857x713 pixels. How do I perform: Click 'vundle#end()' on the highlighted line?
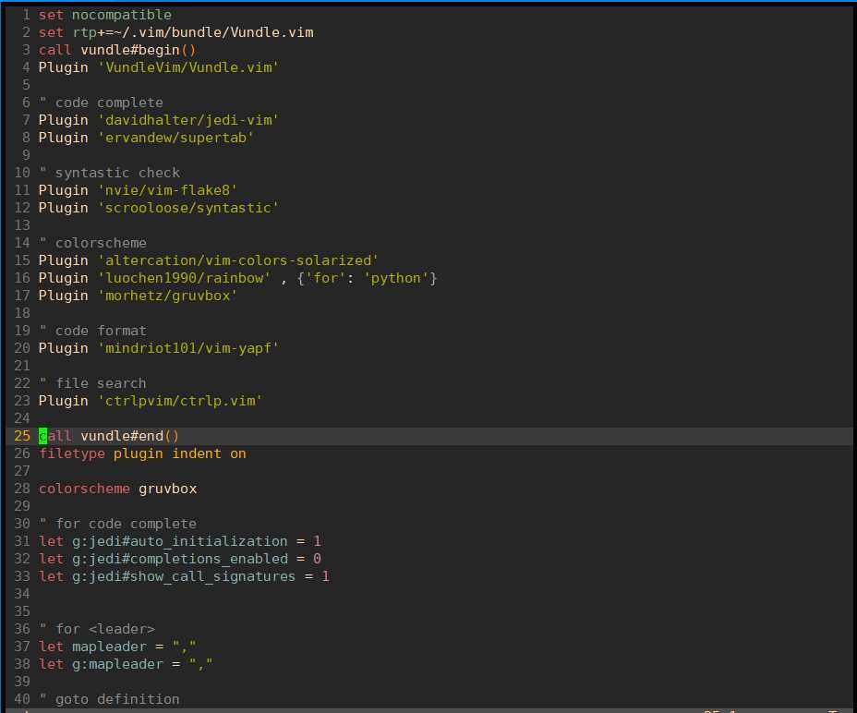point(129,436)
